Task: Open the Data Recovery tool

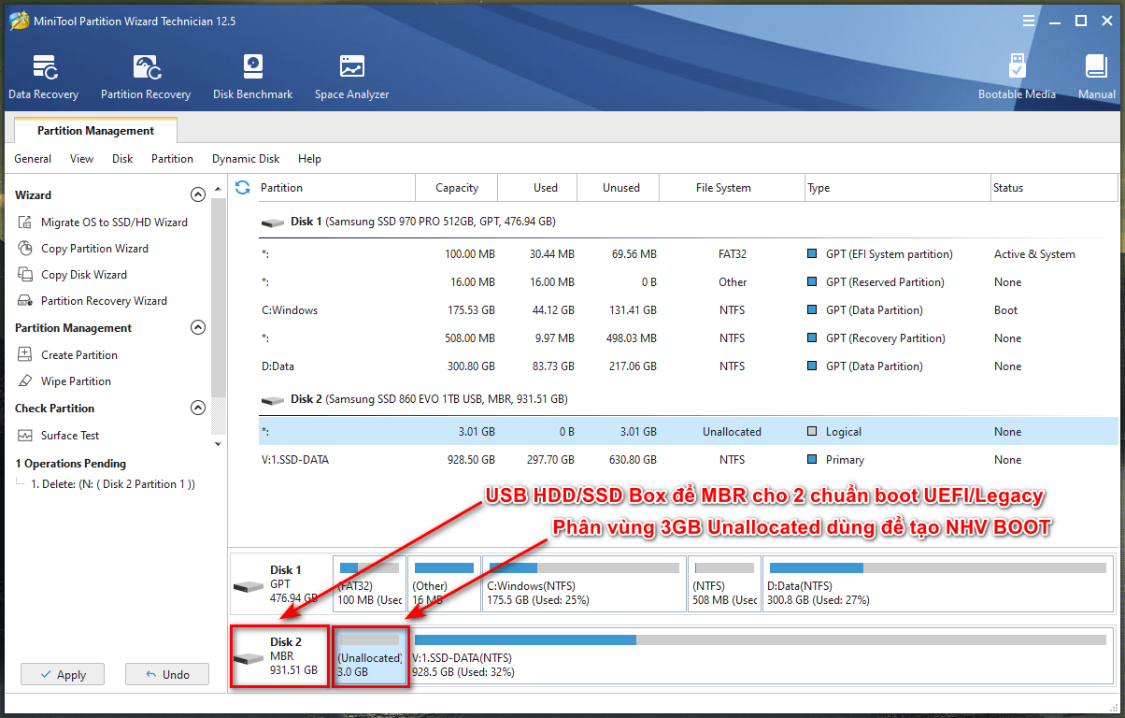Action: 43,77
